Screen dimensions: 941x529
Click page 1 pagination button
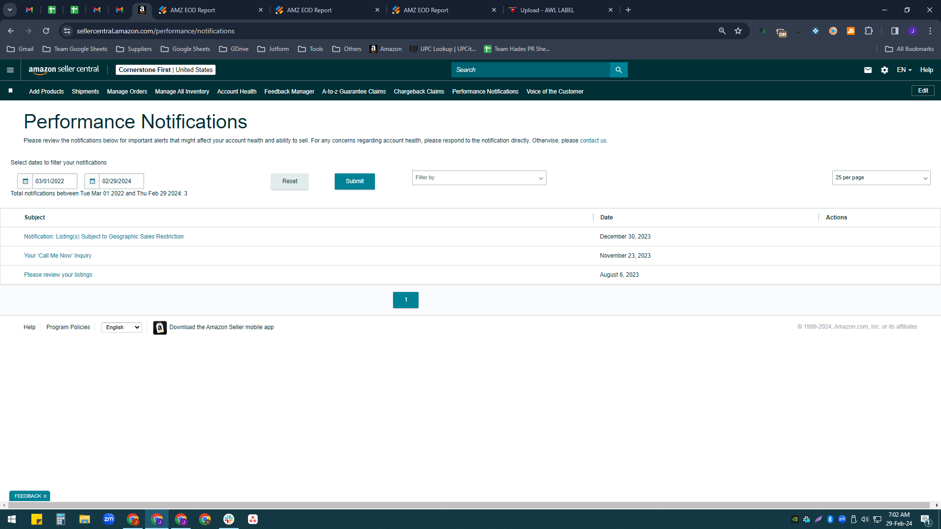pos(406,300)
